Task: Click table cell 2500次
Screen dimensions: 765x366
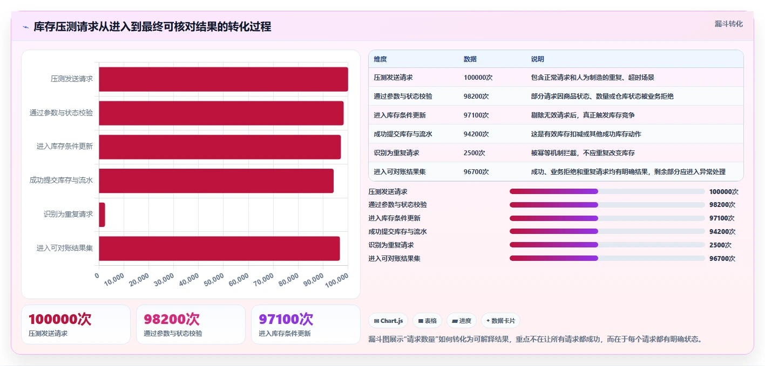Action: pos(474,153)
